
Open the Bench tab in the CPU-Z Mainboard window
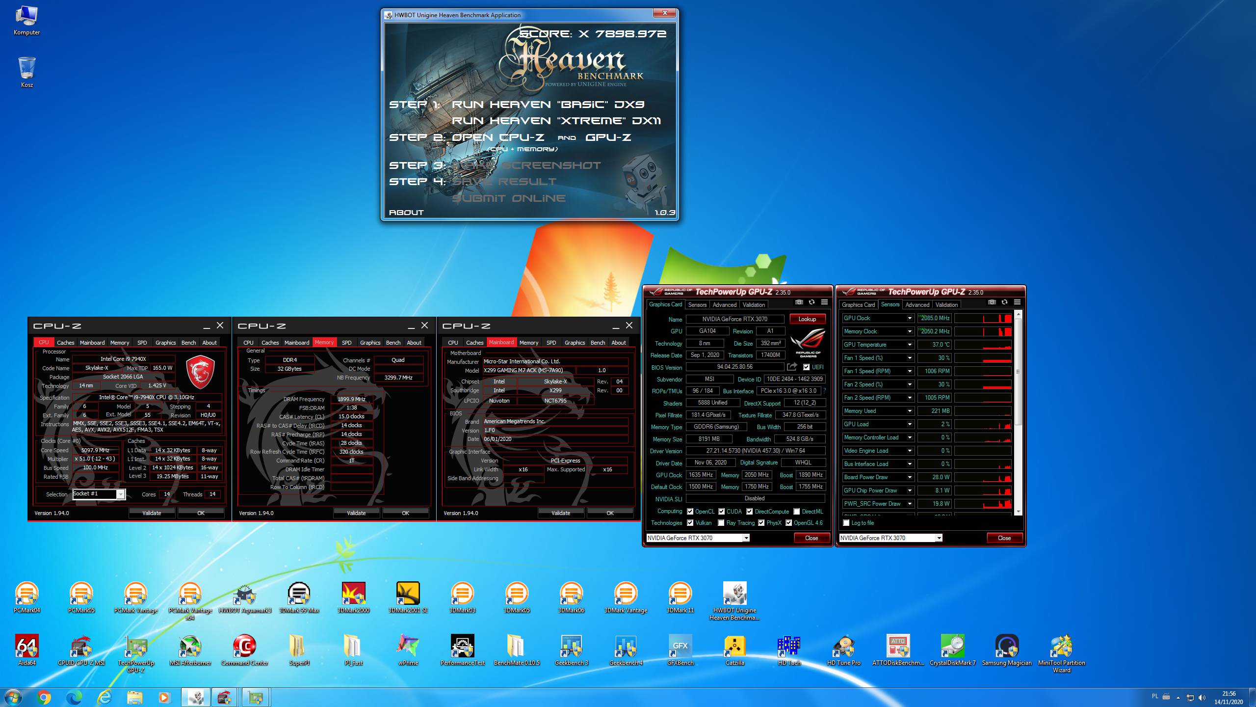click(x=598, y=343)
